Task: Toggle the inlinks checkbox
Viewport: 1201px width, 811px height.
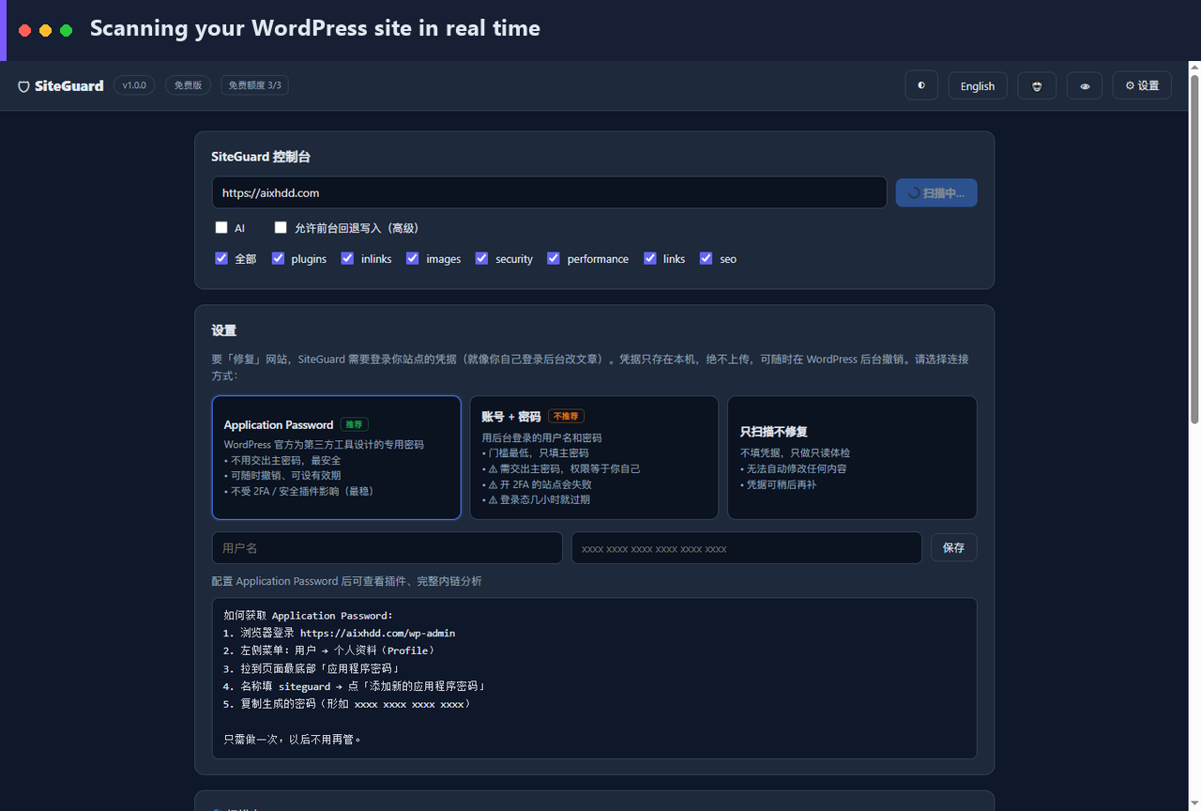Action: [348, 258]
